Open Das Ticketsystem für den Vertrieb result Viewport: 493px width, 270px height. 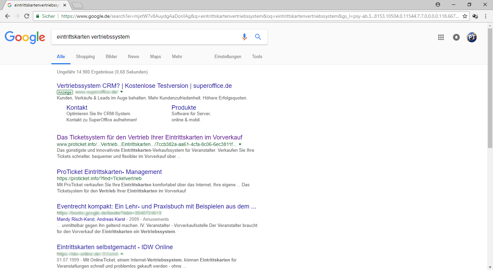(149, 137)
